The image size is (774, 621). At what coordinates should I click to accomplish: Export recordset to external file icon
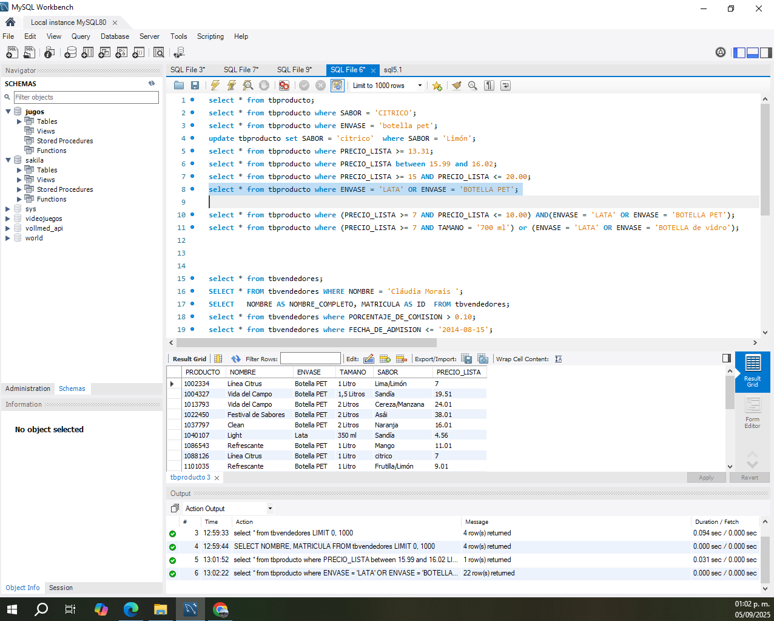(x=466, y=359)
